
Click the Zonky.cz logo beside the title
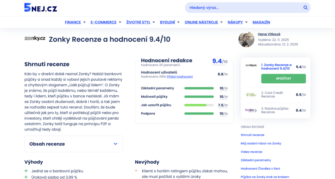point(35,38)
